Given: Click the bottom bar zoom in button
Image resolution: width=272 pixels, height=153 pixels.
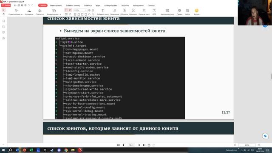Looking at the screenshot, I should tap(259, 145).
